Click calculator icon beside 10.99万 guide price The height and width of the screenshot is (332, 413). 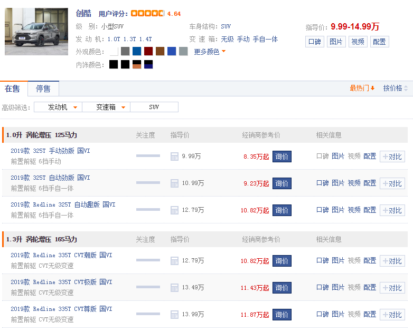174,183
